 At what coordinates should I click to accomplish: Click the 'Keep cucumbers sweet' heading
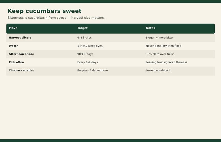[x=44, y=11]
